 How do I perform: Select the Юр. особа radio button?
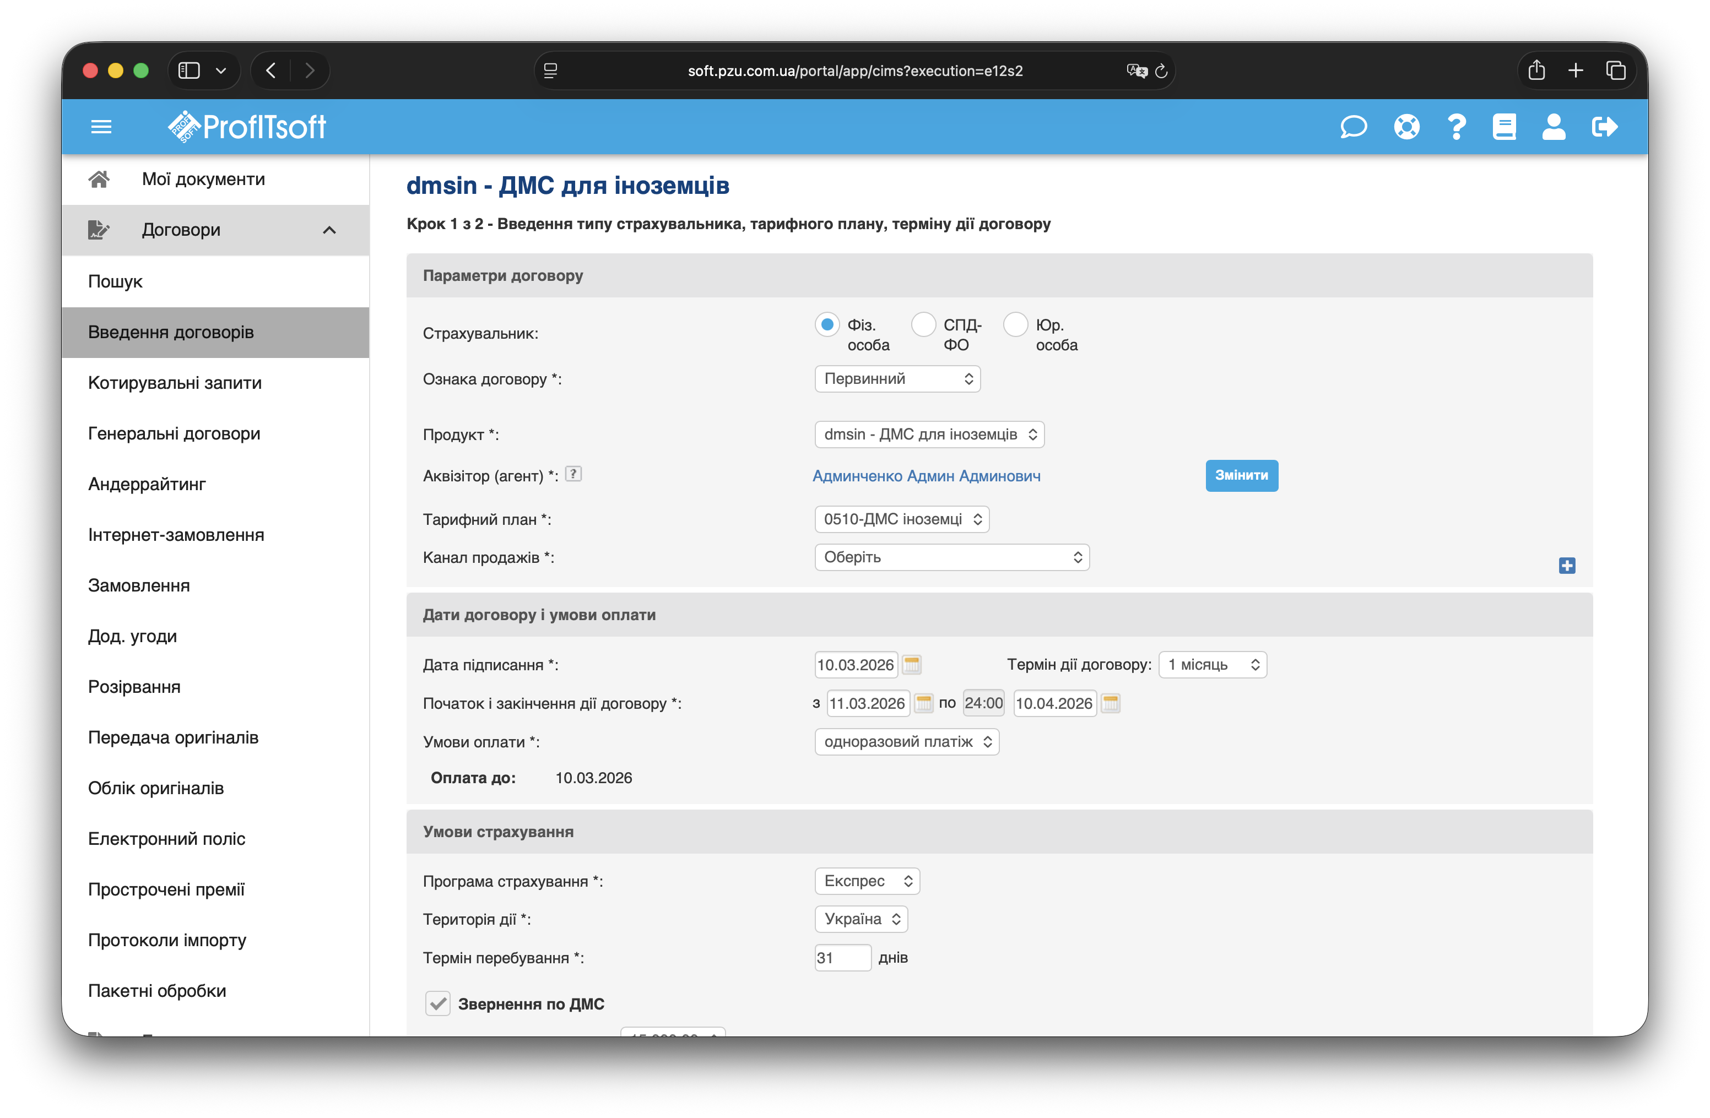(x=1015, y=324)
